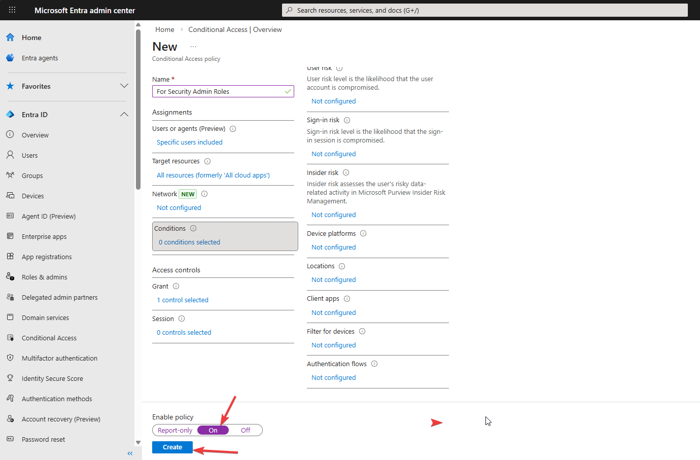The width and height of the screenshot is (700, 460).
Task: Click the Groups people icon
Action: 10,175
